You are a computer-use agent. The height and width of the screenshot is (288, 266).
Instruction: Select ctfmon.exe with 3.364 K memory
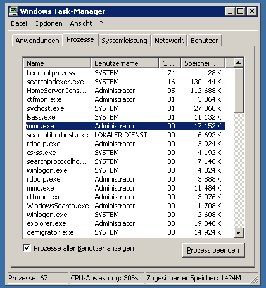[x=125, y=99]
